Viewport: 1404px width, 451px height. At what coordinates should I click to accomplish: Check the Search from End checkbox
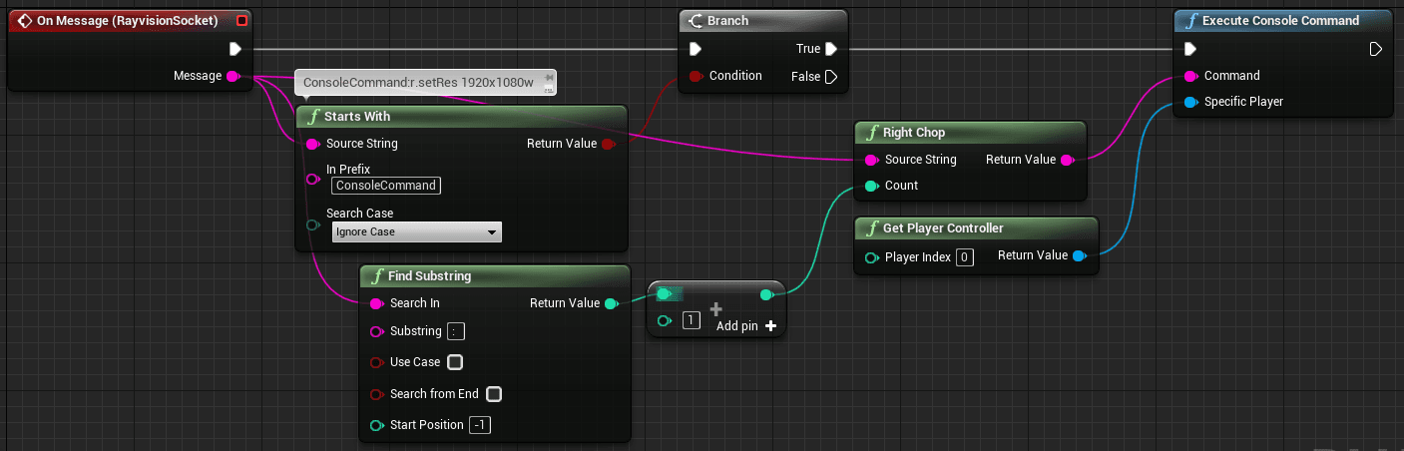(x=493, y=394)
